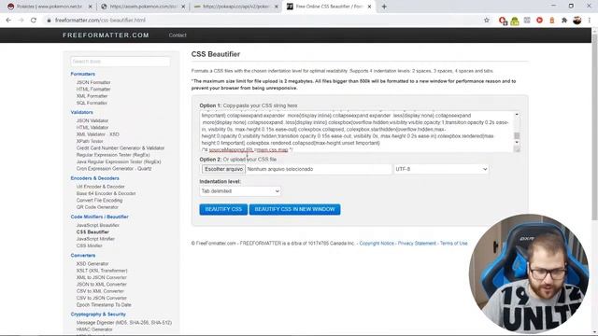Open XML Validator - XSD link

coord(97,134)
